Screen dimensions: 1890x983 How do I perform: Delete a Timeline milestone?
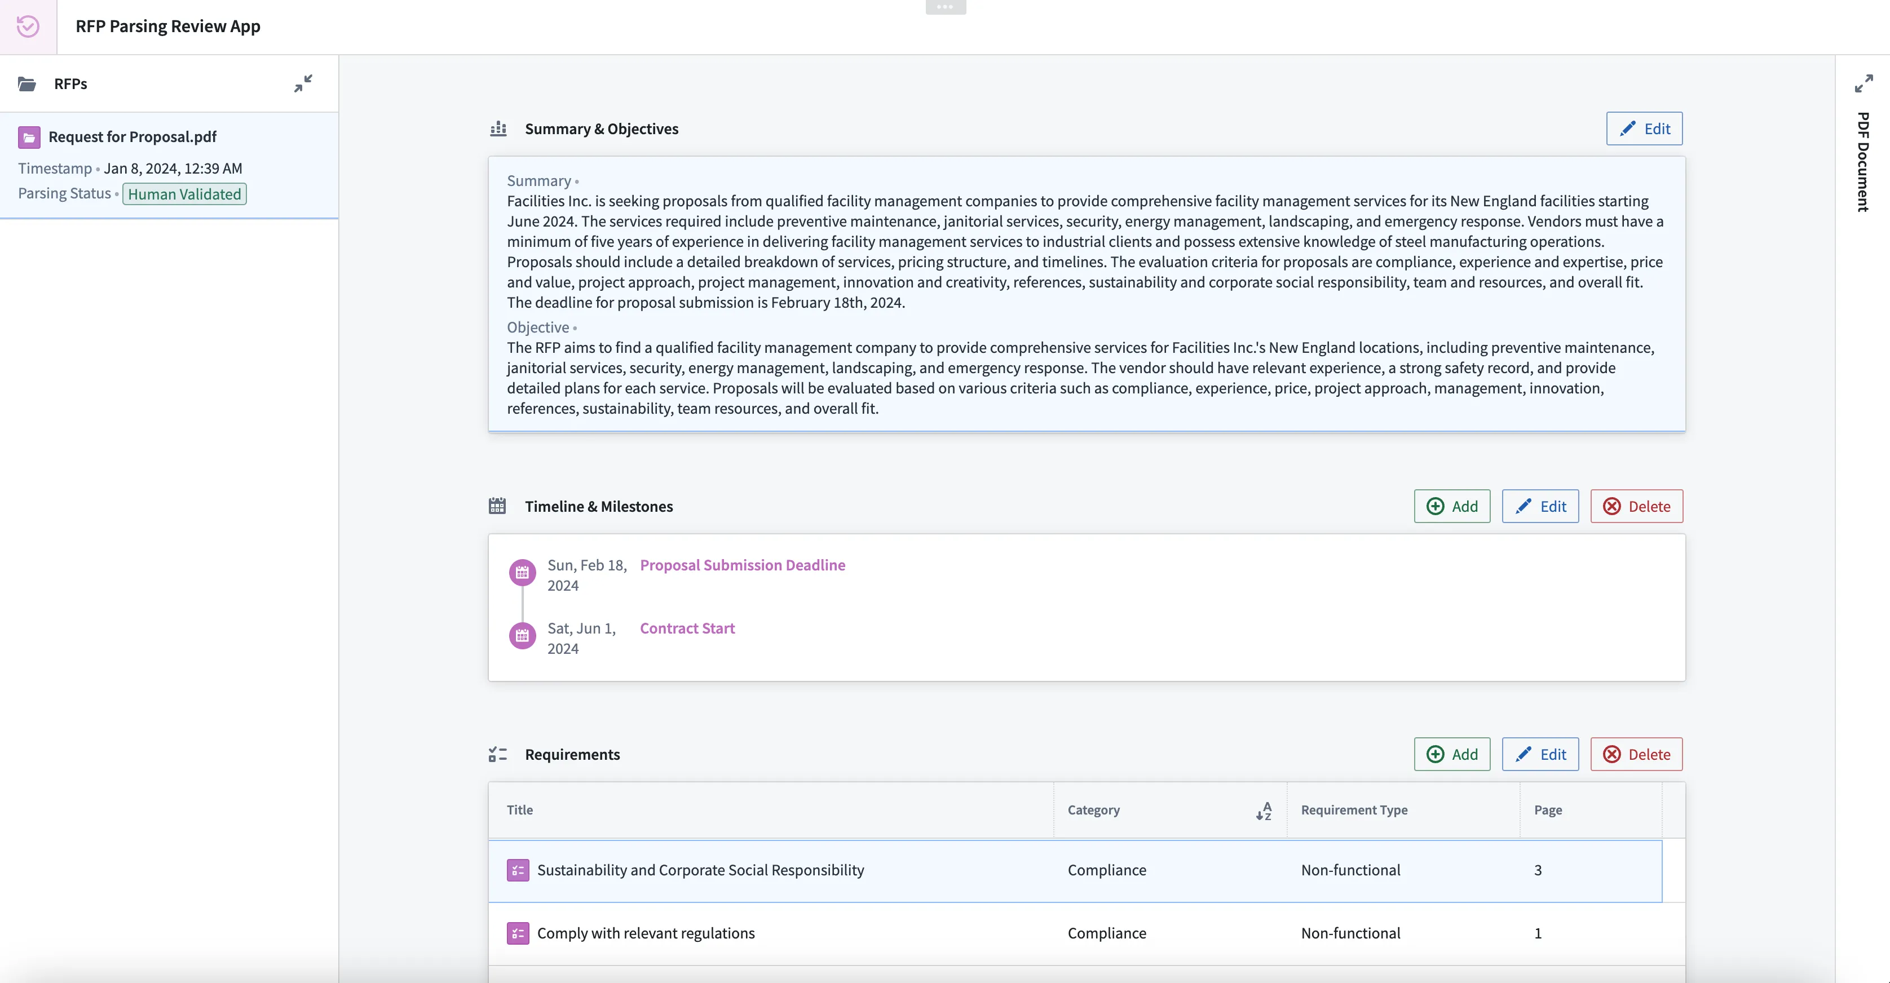[1636, 506]
